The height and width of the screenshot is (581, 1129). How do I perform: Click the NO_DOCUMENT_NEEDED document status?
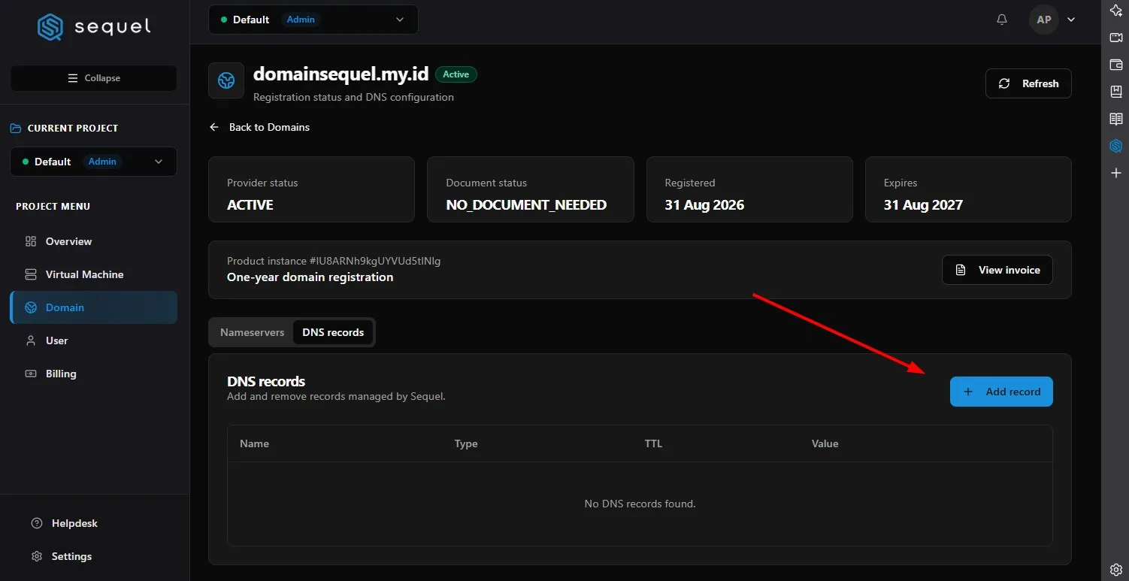(x=526, y=205)
